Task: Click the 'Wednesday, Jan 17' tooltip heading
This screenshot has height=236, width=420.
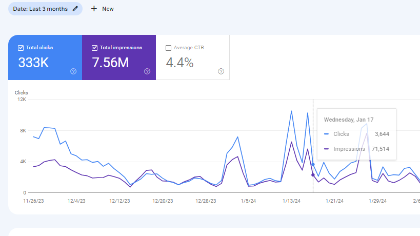Action: [349, 120]
